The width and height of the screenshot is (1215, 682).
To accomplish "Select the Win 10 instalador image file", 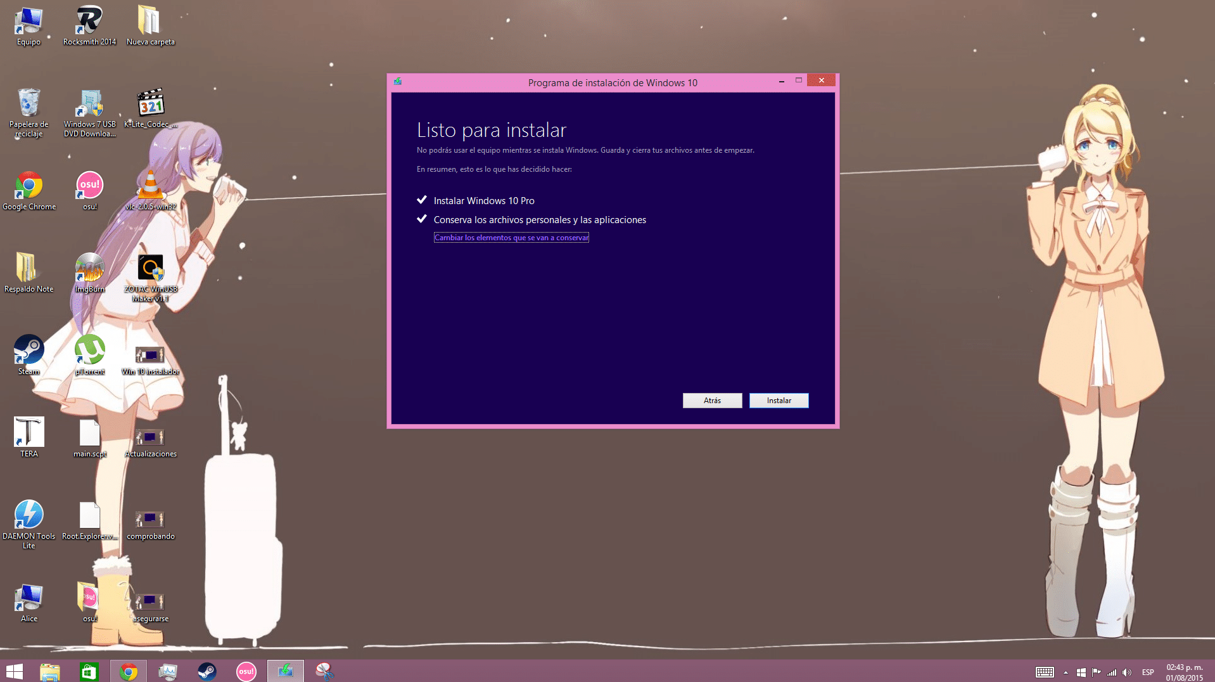I will [x=150, y=360].
